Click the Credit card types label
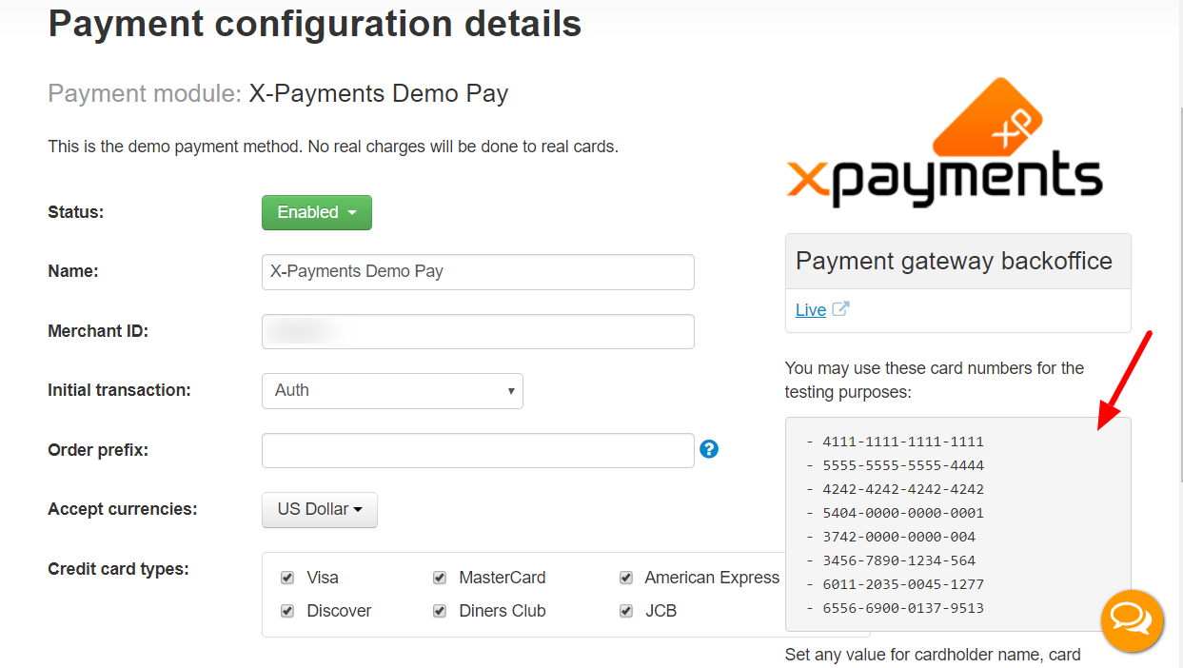The height and width of the screenshot is (668, 1183). (x=118, y=569)
